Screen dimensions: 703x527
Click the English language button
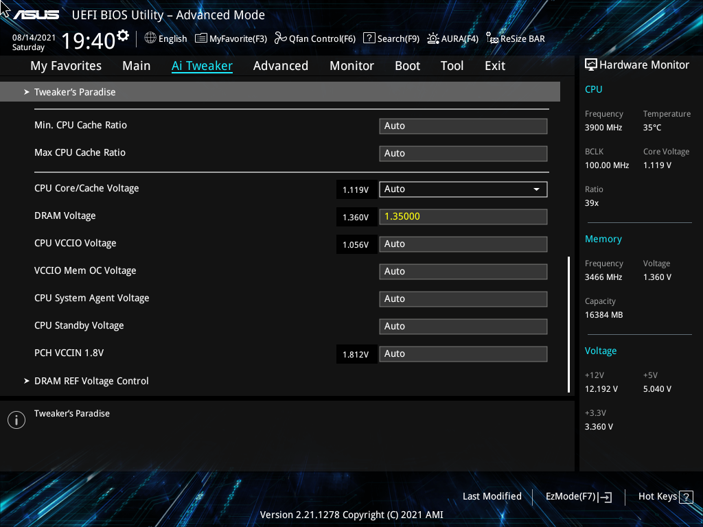[165, 38]
